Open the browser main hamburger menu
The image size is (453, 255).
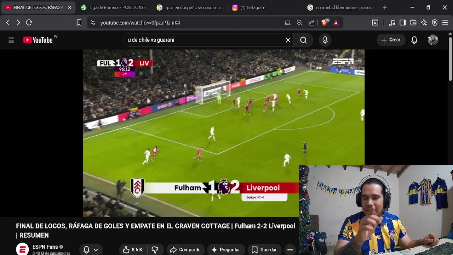(445, 23)
